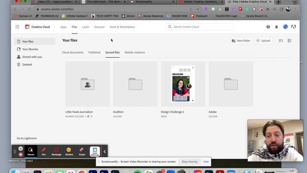The width and height of the screenshot is (307, 173).
Task: Switch to Cloud documents tab
Action: (x=72, y=52)
